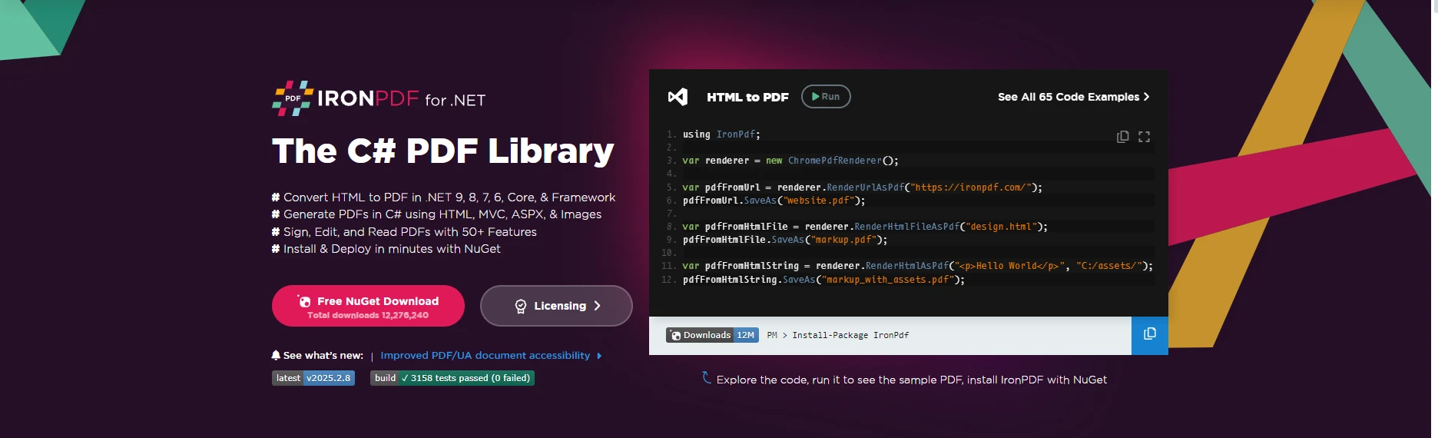Click the Downloads 12M badge
Image resolution: width=1438 pixels, height=438 pixels.
tap(712, 335)
